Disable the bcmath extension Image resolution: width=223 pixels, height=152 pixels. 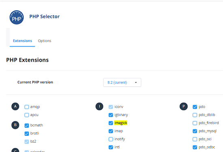(x=27, y=125)
